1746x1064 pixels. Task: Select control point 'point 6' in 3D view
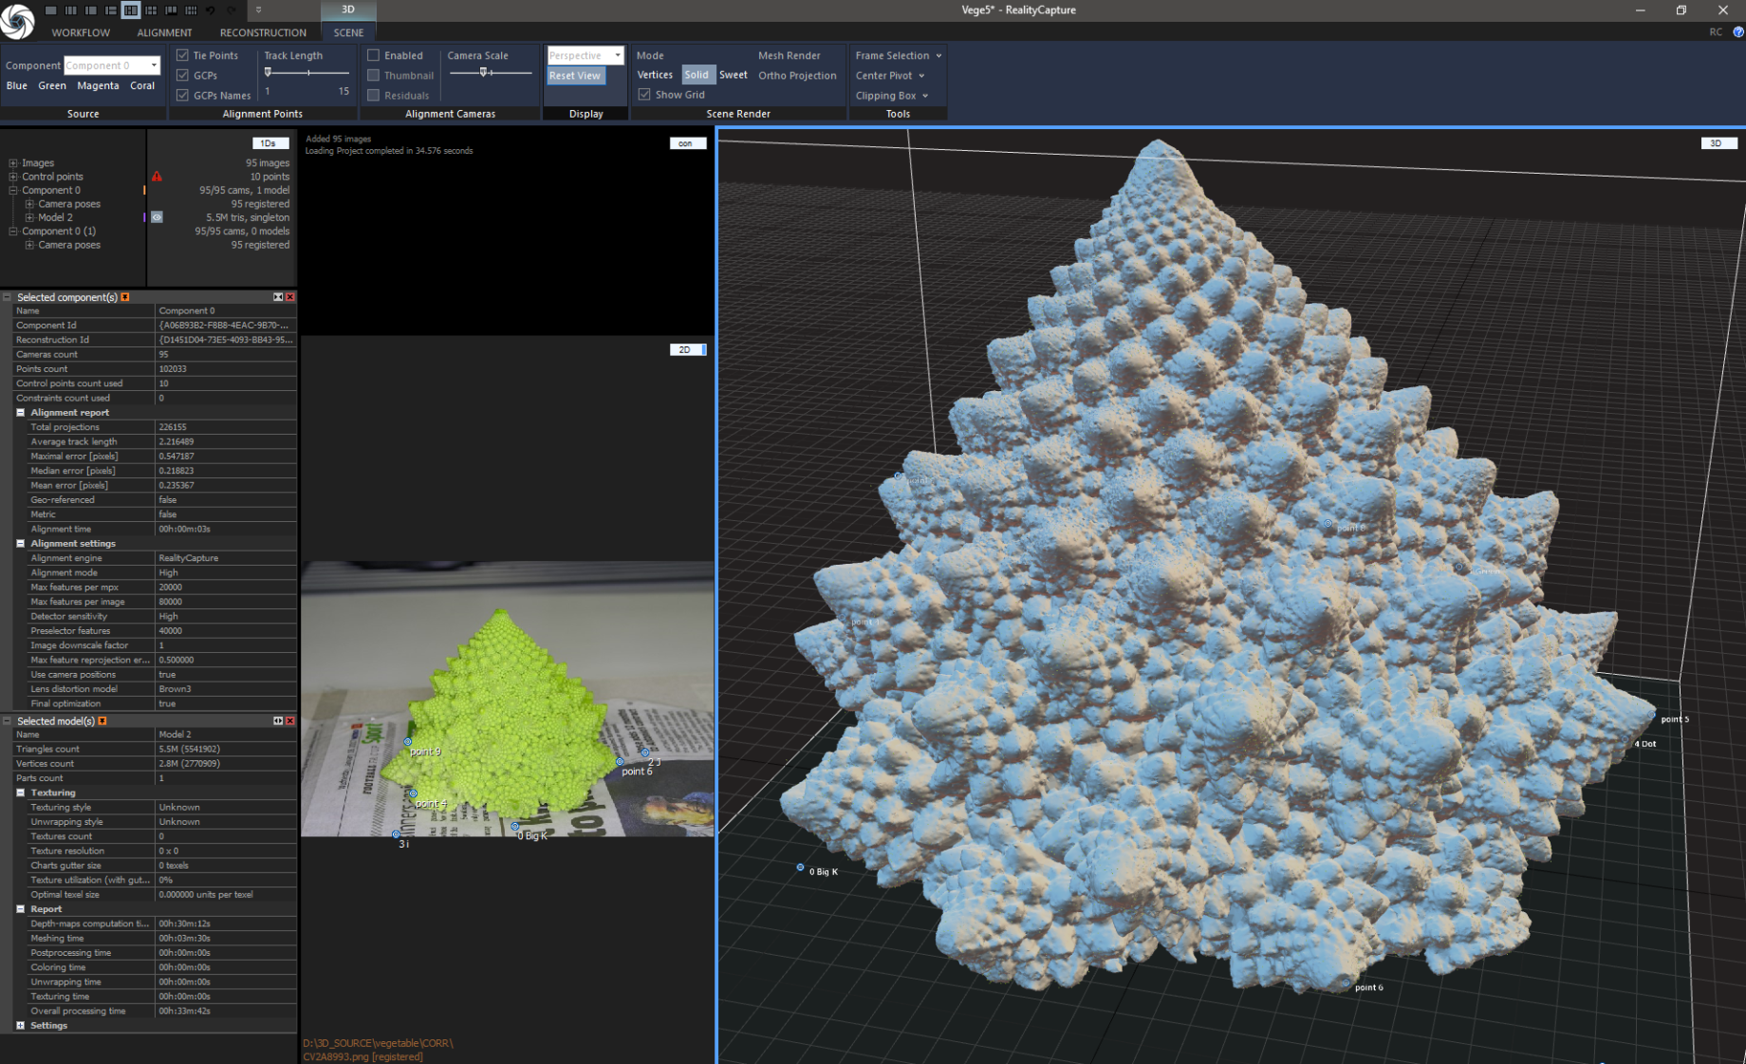coord(1346,984)
